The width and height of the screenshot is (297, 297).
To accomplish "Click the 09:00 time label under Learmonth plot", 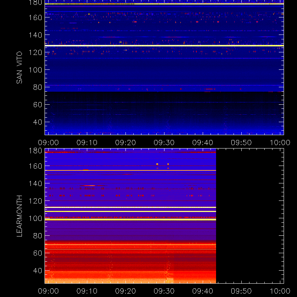I will click(x=48, y=291).
